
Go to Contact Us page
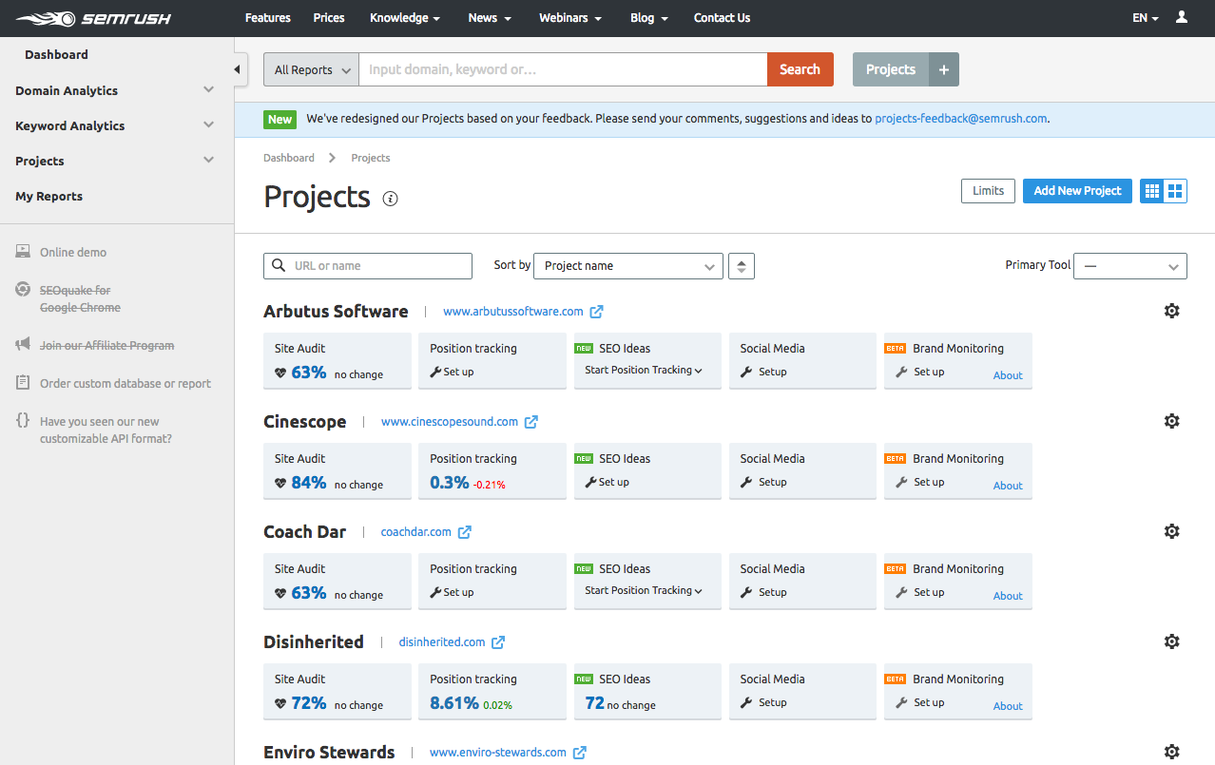tap(722, 18)
